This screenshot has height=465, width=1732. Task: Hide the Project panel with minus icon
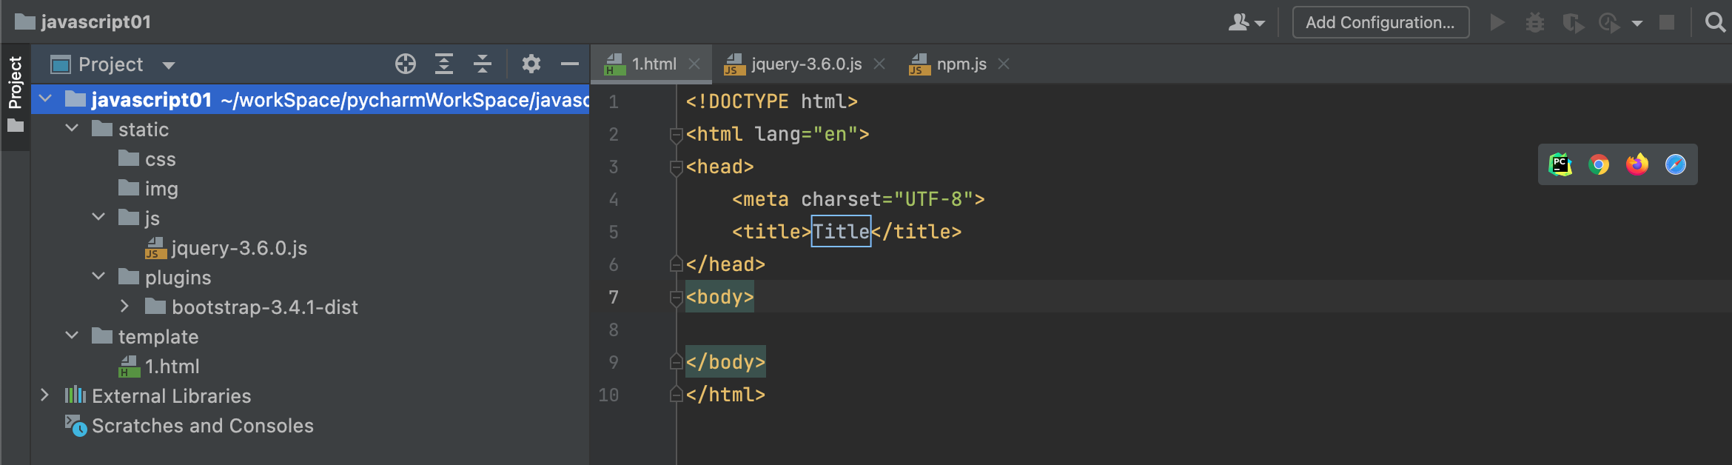coord(569,64)
